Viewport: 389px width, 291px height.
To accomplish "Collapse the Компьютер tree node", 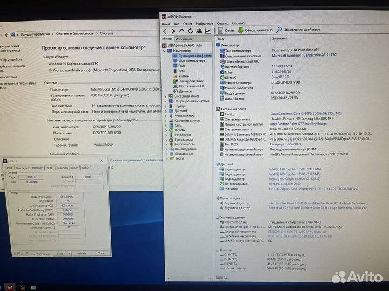I will point(164,51).
